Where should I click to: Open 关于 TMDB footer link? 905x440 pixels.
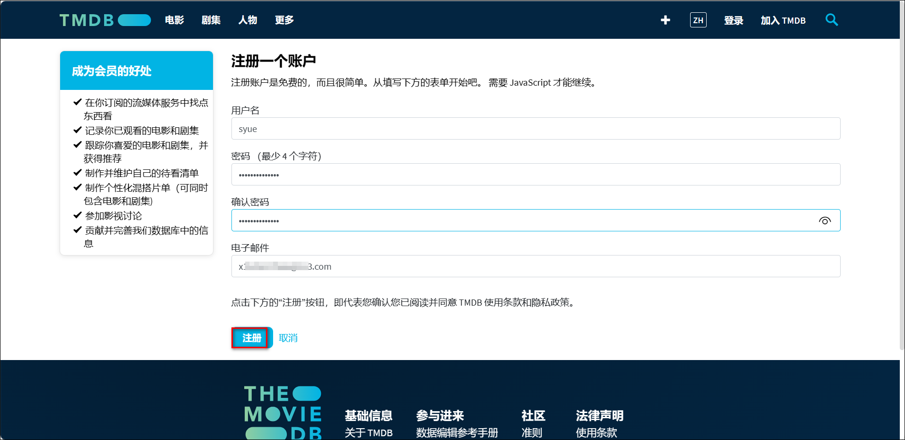click(368, 432)
